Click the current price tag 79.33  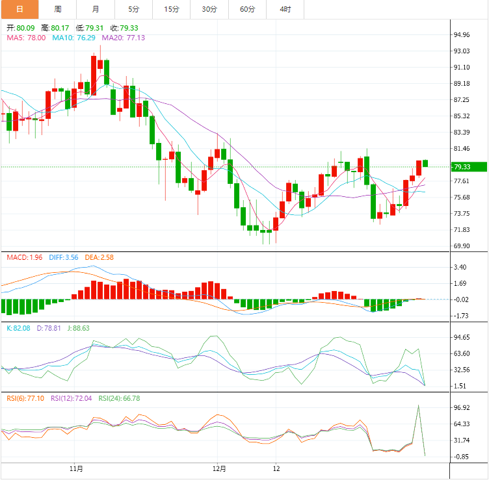point(469,167)
